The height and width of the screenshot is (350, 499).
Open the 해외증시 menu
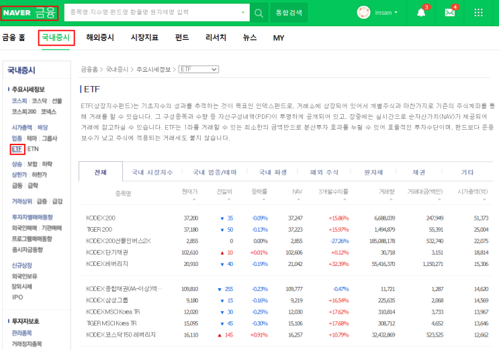point(100,38)
